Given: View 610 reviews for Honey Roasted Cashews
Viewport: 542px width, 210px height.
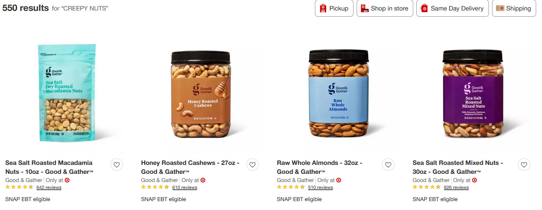Looking at the screenshot, I should 185,187.
